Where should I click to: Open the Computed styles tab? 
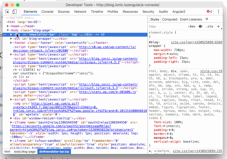pos(170,19)
